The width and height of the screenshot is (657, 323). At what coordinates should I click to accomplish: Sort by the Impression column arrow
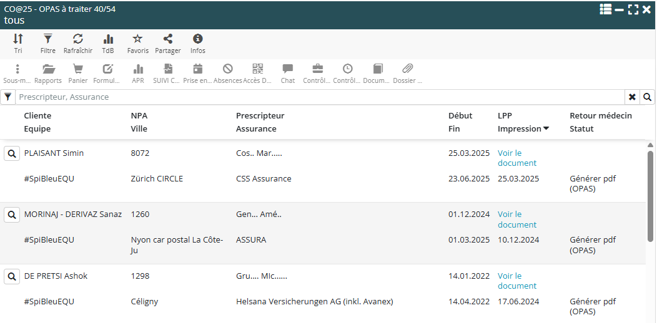(x=546, y=129)
